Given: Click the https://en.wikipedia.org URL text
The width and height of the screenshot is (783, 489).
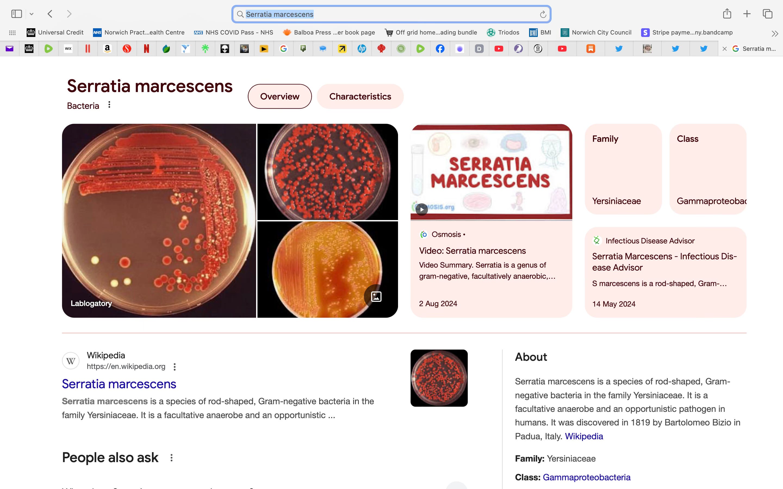Looking at the screenshot, I should pyautogui.click(x=126, y=366).
